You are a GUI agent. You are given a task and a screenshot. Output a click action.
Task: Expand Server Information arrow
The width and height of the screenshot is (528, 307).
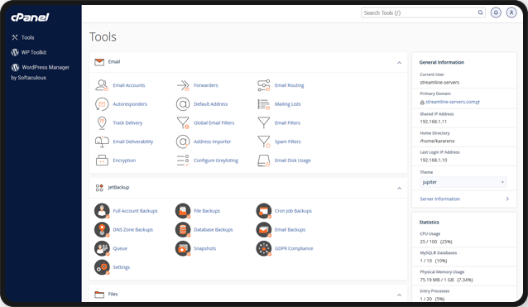coord(507,199)
